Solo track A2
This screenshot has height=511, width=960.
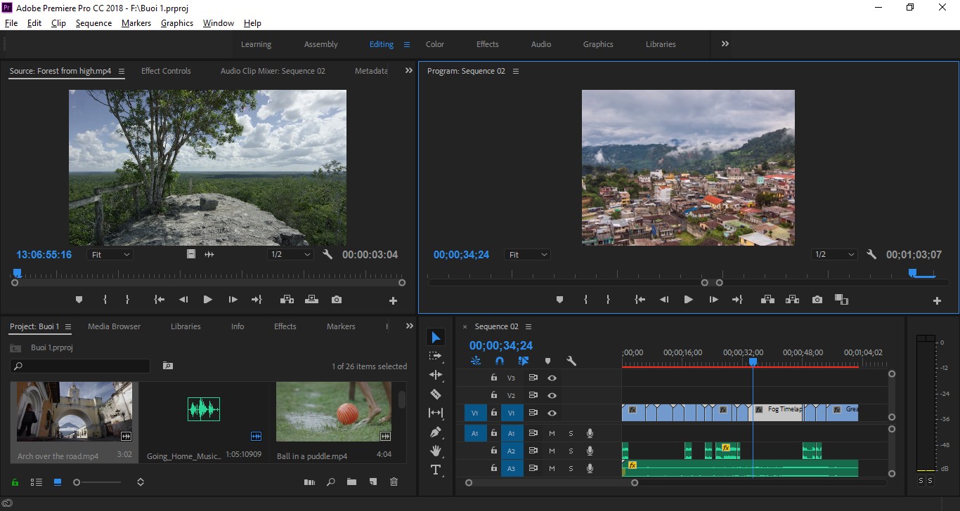(571, 451)
